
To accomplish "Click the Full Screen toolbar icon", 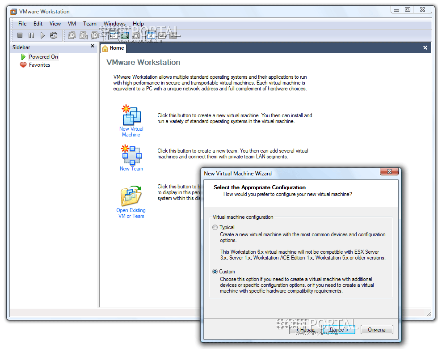I will pos(125,35).
